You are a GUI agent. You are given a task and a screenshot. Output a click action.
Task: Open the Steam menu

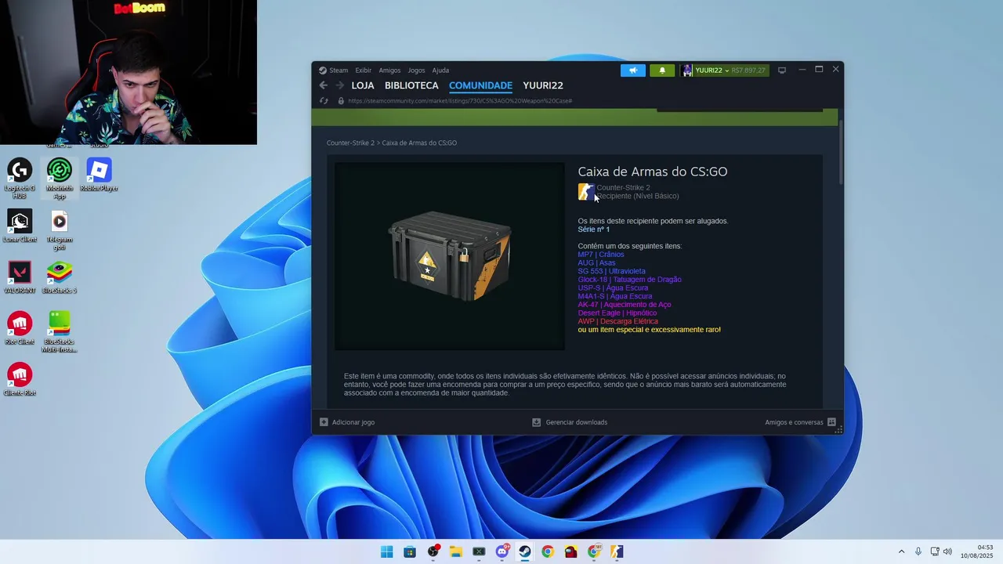[x=339, y=70]
